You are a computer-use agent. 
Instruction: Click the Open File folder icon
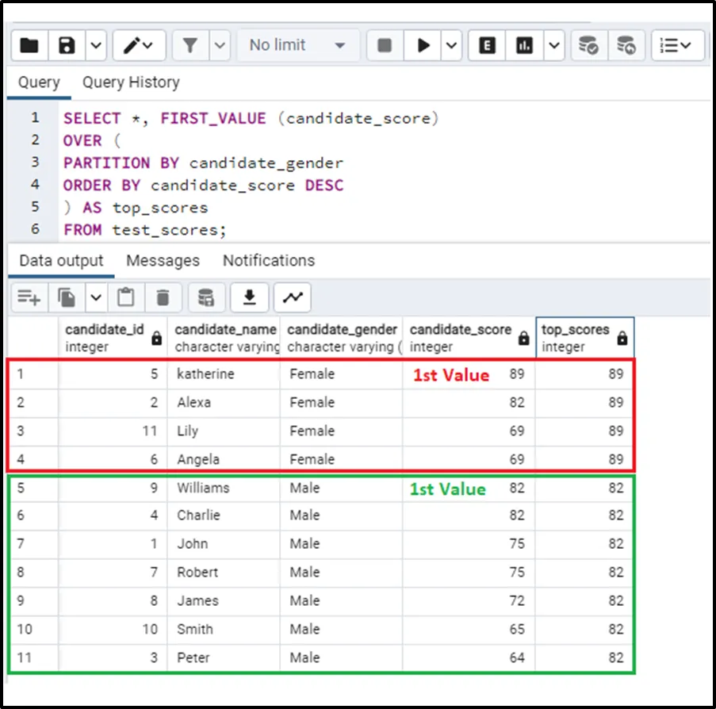[x=29, y=45]
